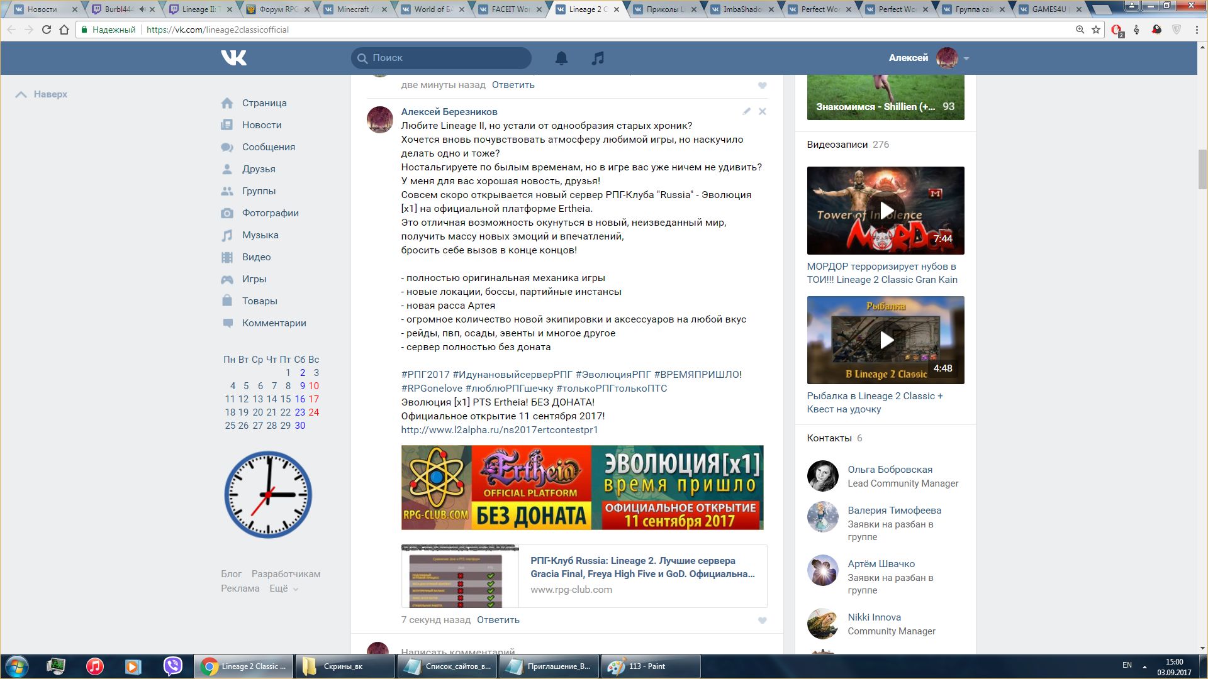The image size is (1208, 679).
Task: Like the comment posted 7 секунд назад
Action: tap(762, 620)
